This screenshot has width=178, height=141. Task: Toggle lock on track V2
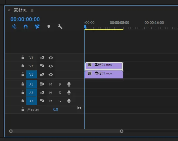(x=23, y=66)
